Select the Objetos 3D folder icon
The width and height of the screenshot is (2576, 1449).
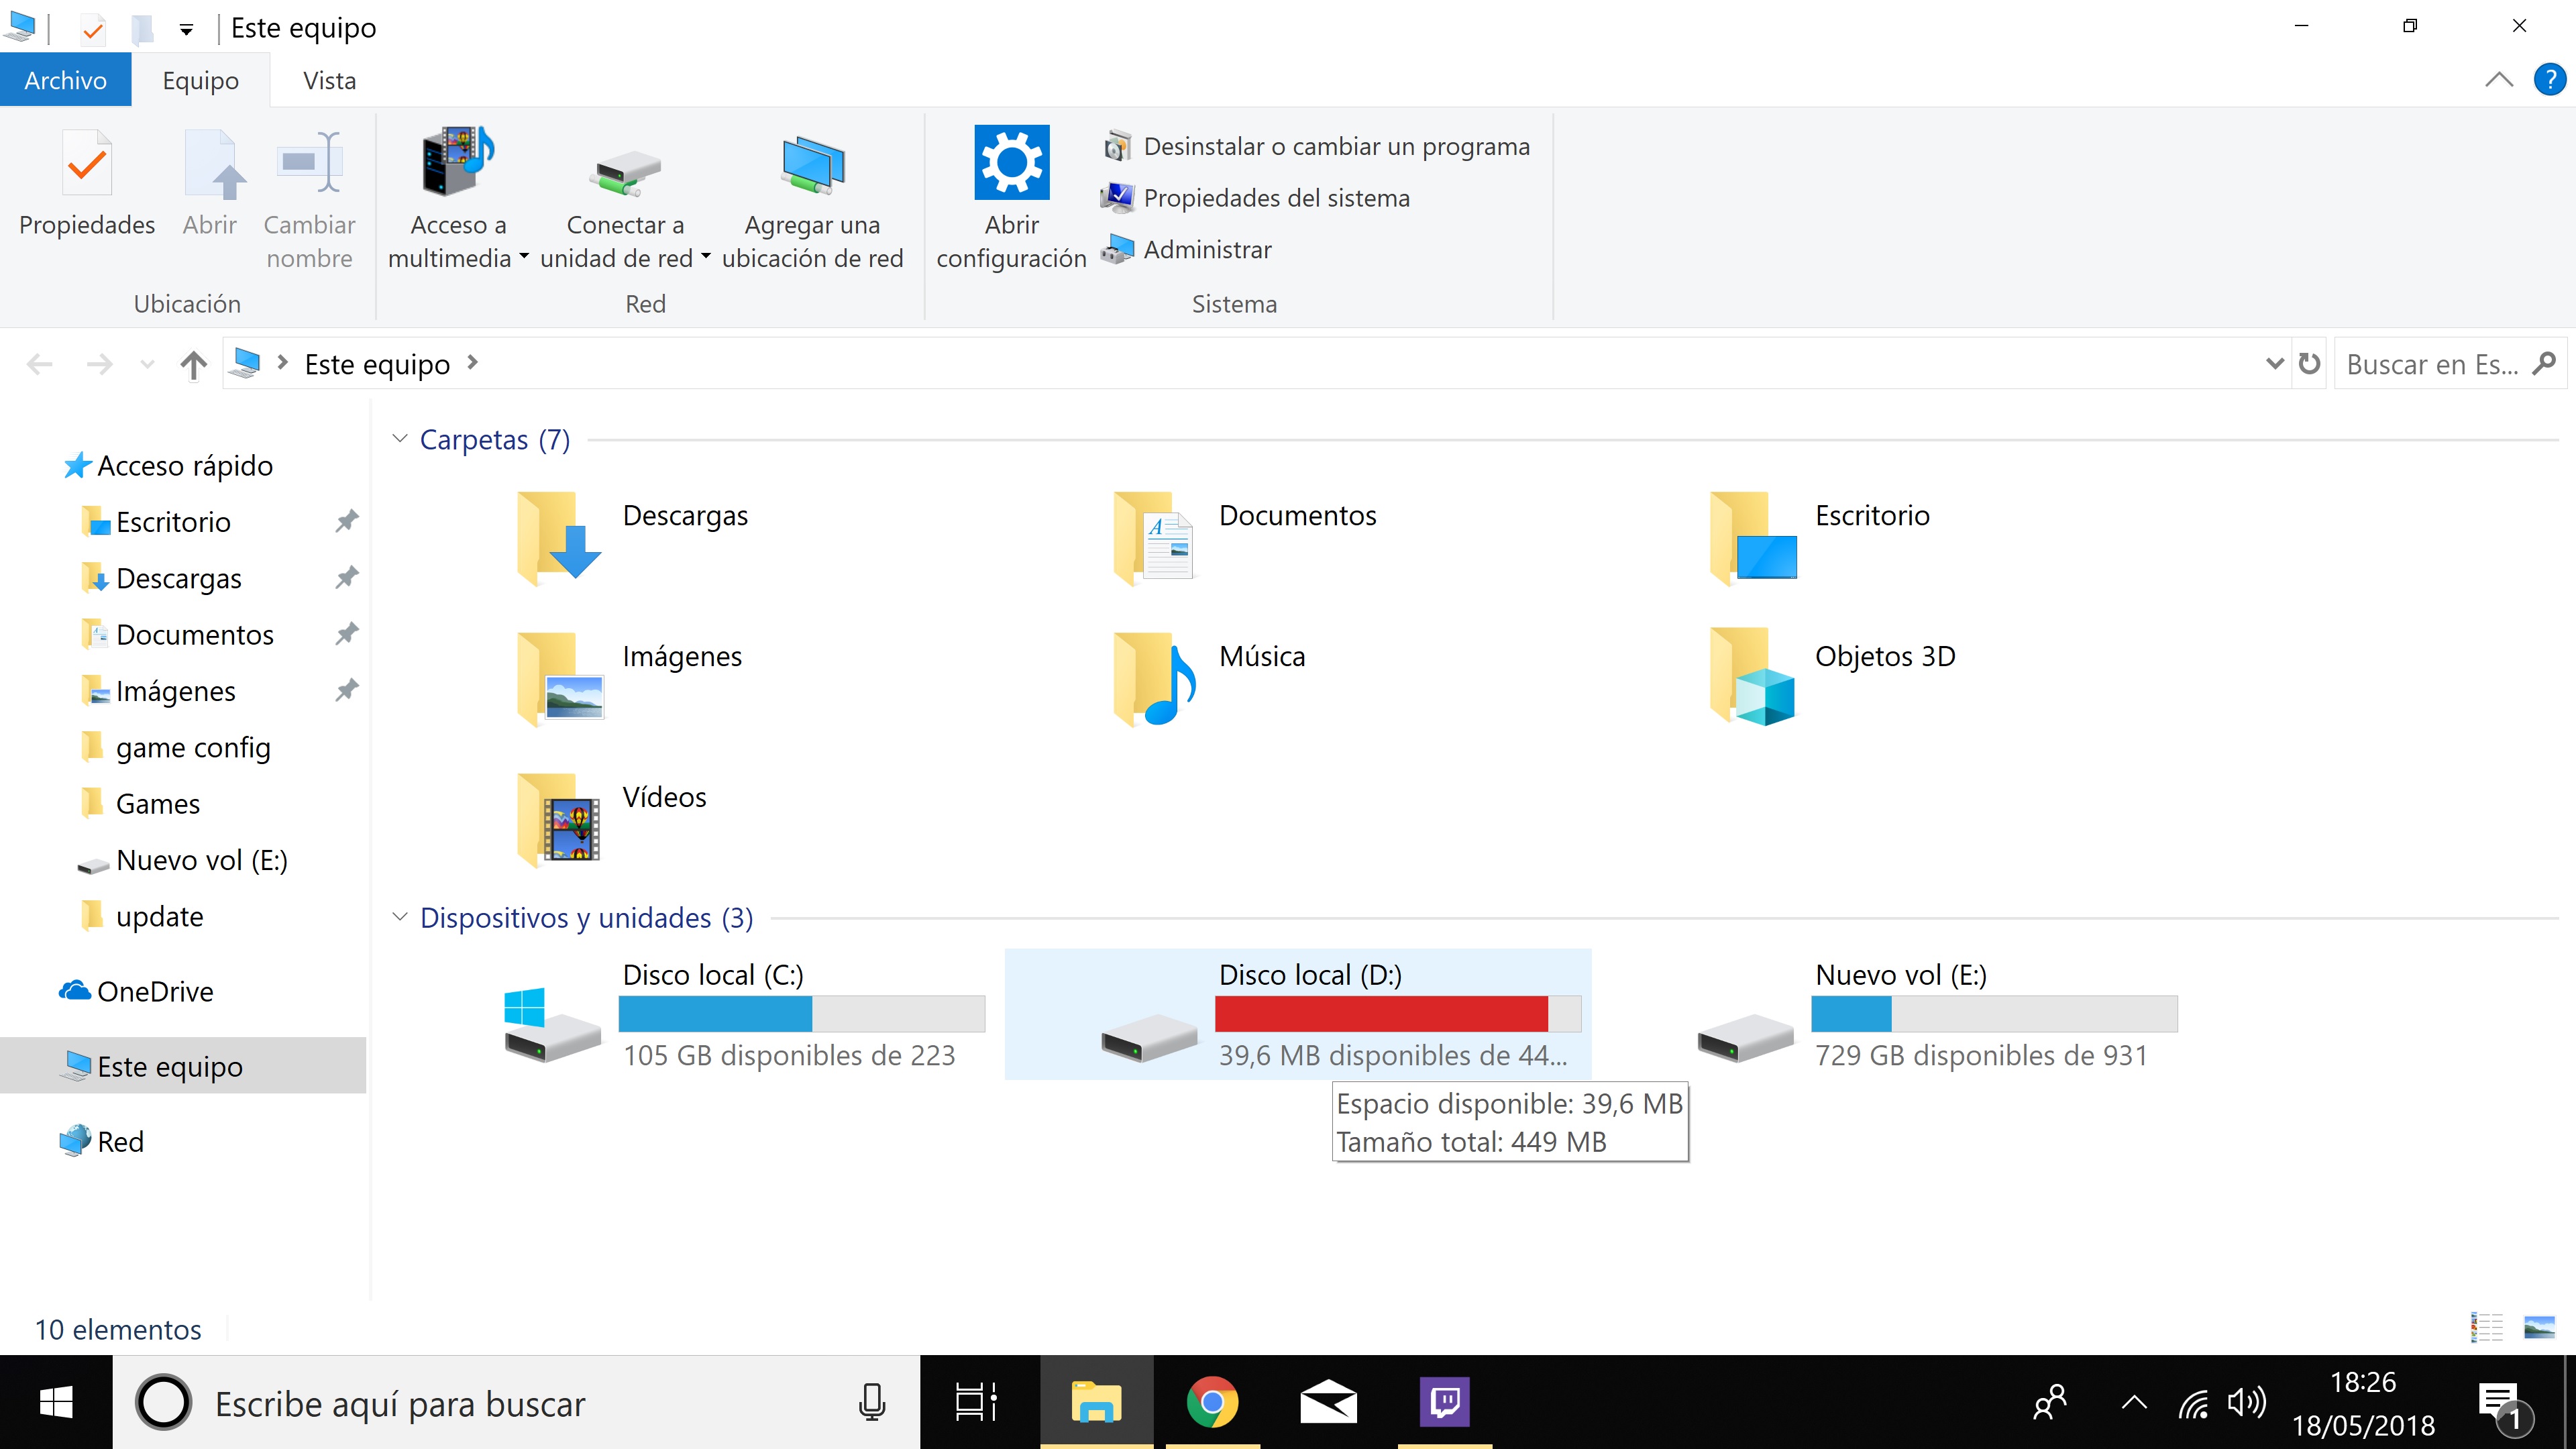1752,678
